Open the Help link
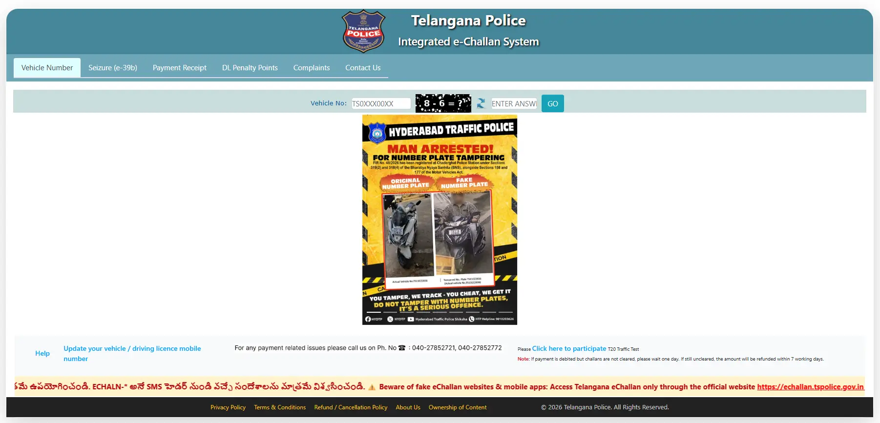 tap(42, 353)
